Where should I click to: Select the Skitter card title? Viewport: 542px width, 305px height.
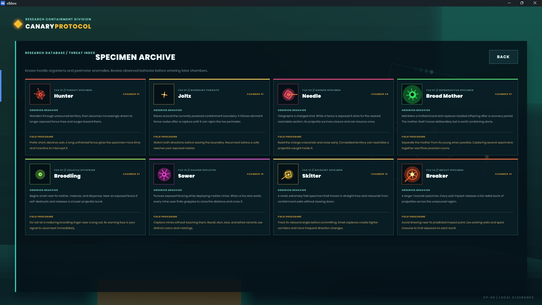click(311, 176)
